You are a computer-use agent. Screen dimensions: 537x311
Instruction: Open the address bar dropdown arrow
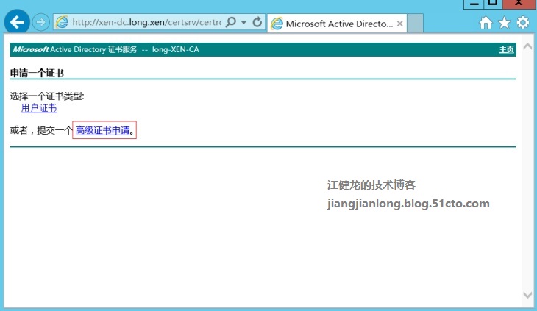click(243, 23)
